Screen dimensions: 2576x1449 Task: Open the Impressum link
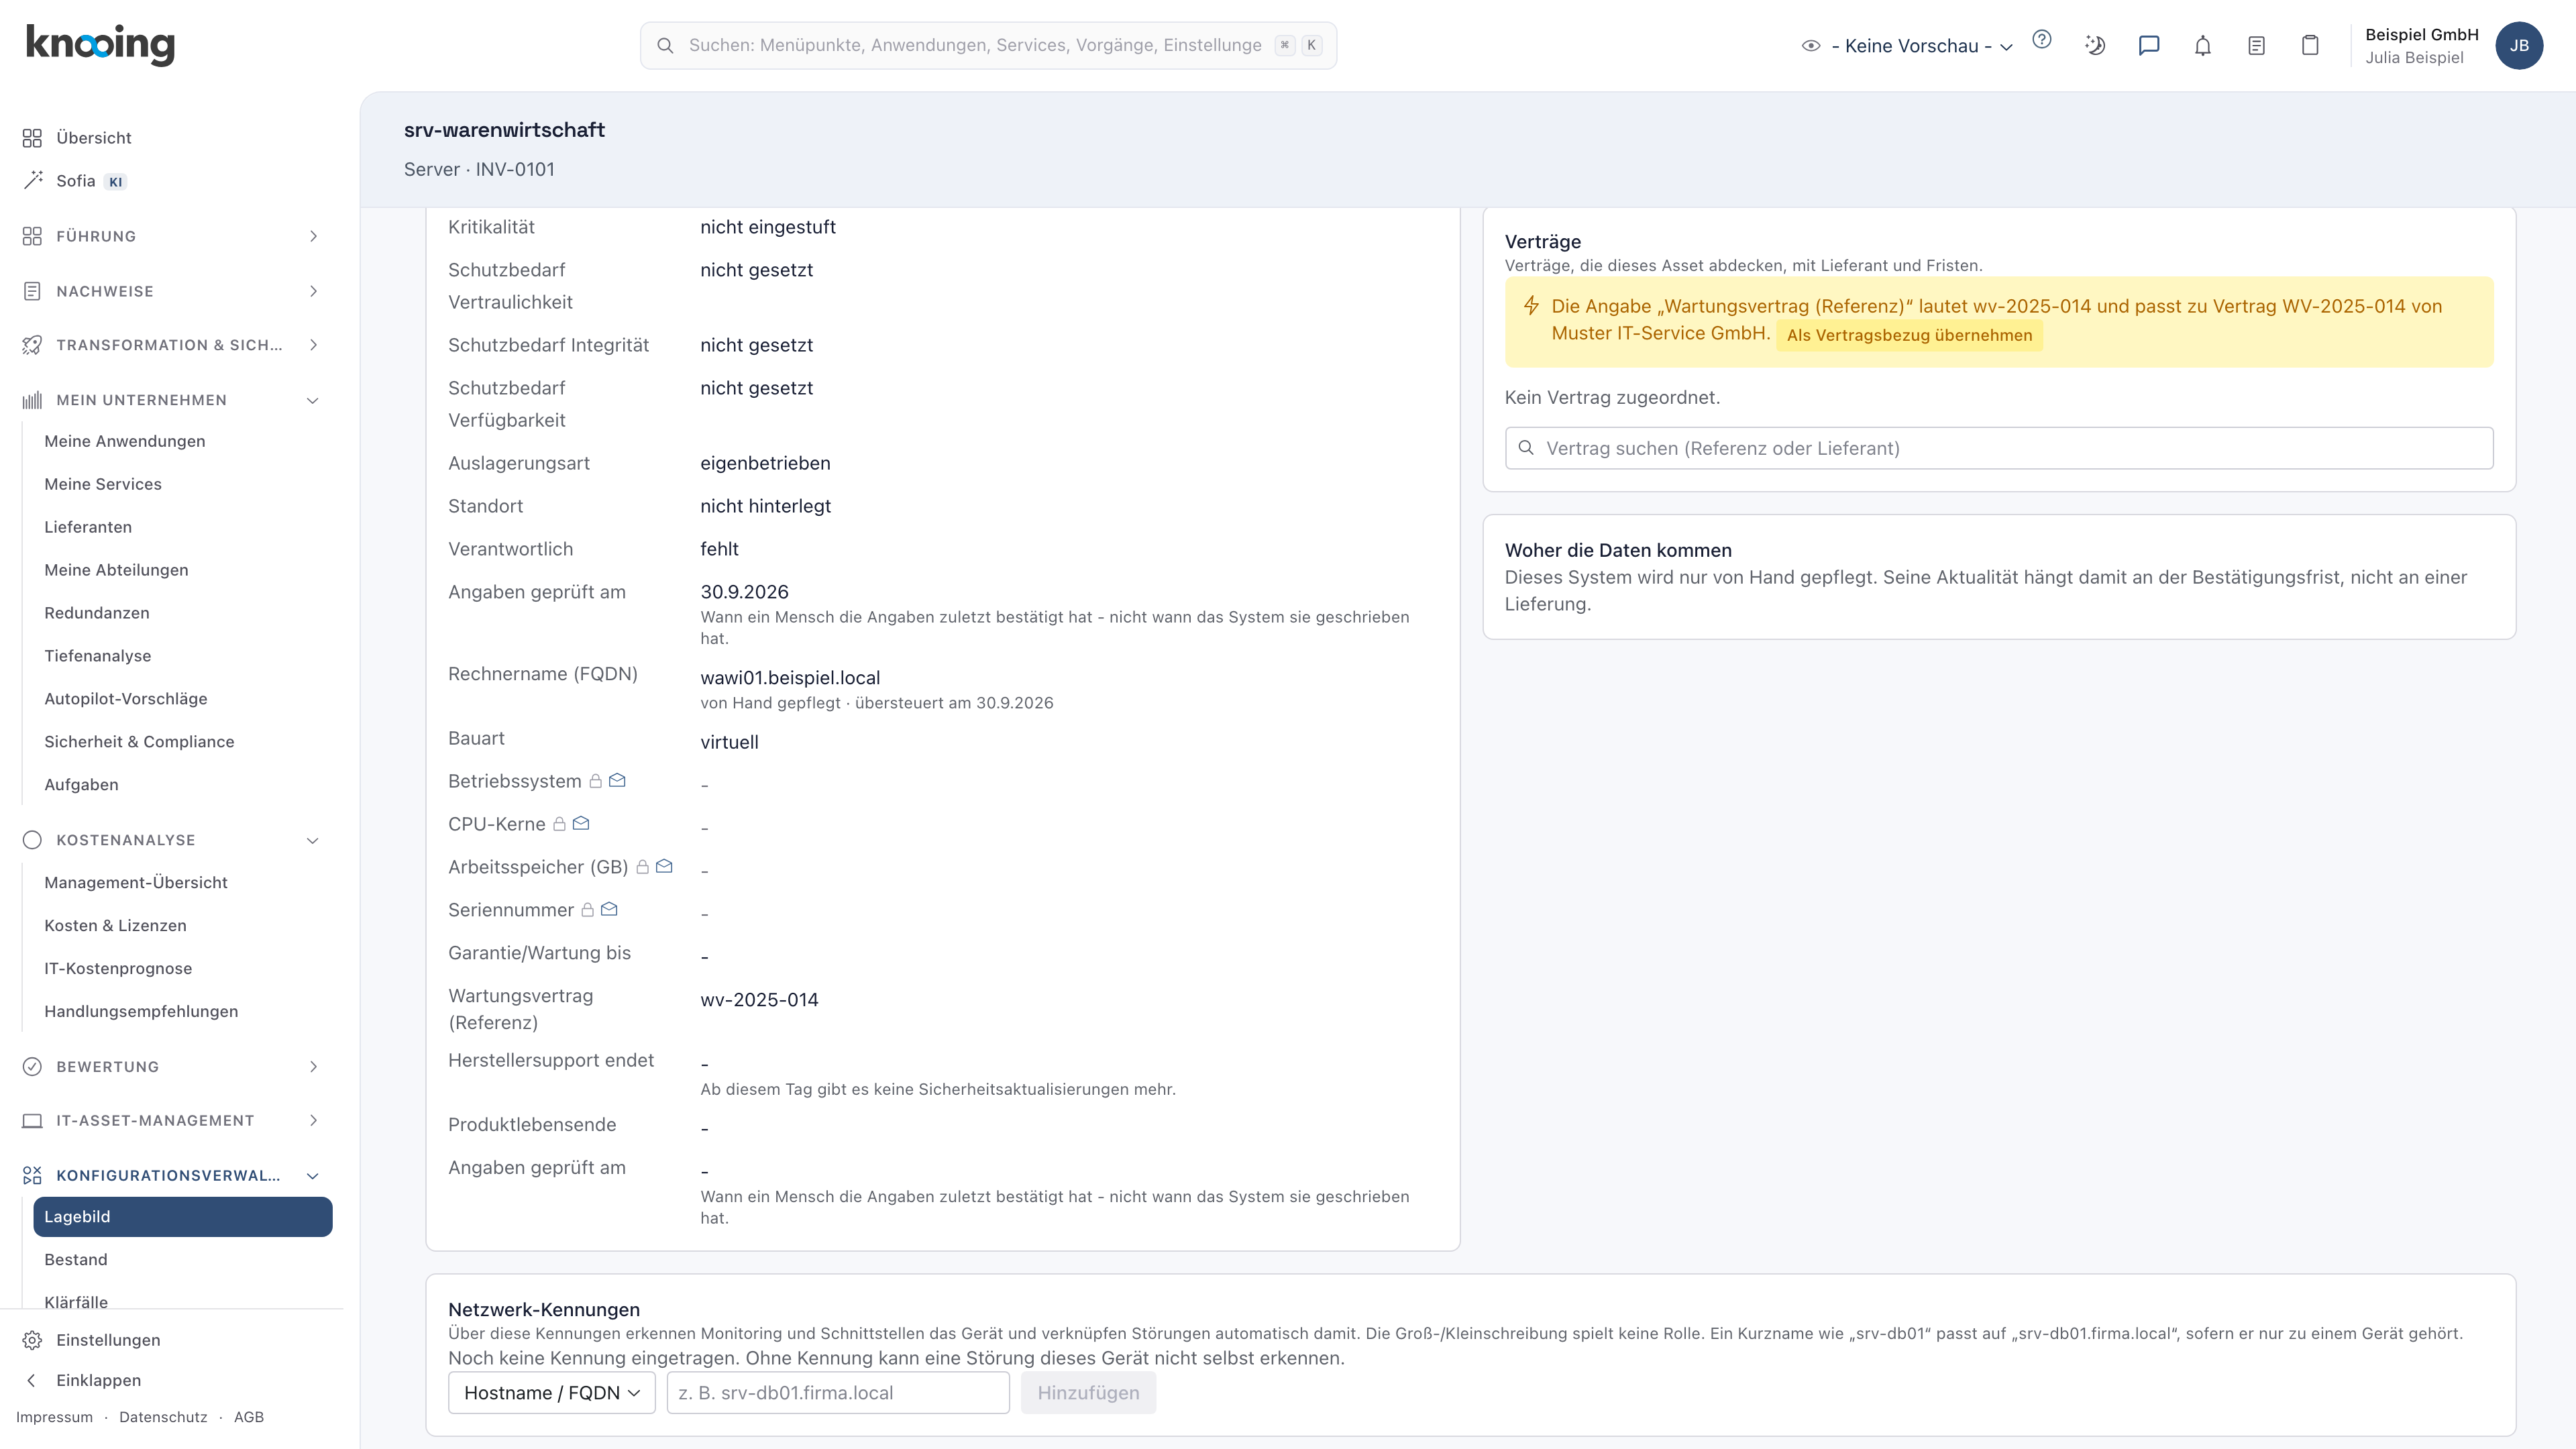pos(54,1417)
